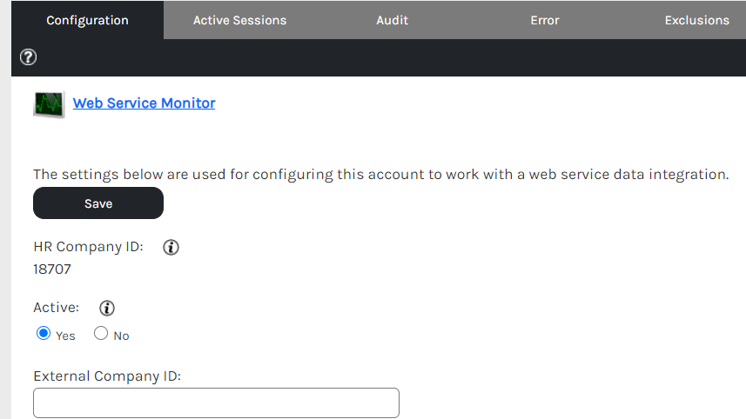Click the Web Service Monitor graph icon
Image resolution: width=746 pixels, height=419 pixels.
49,104
